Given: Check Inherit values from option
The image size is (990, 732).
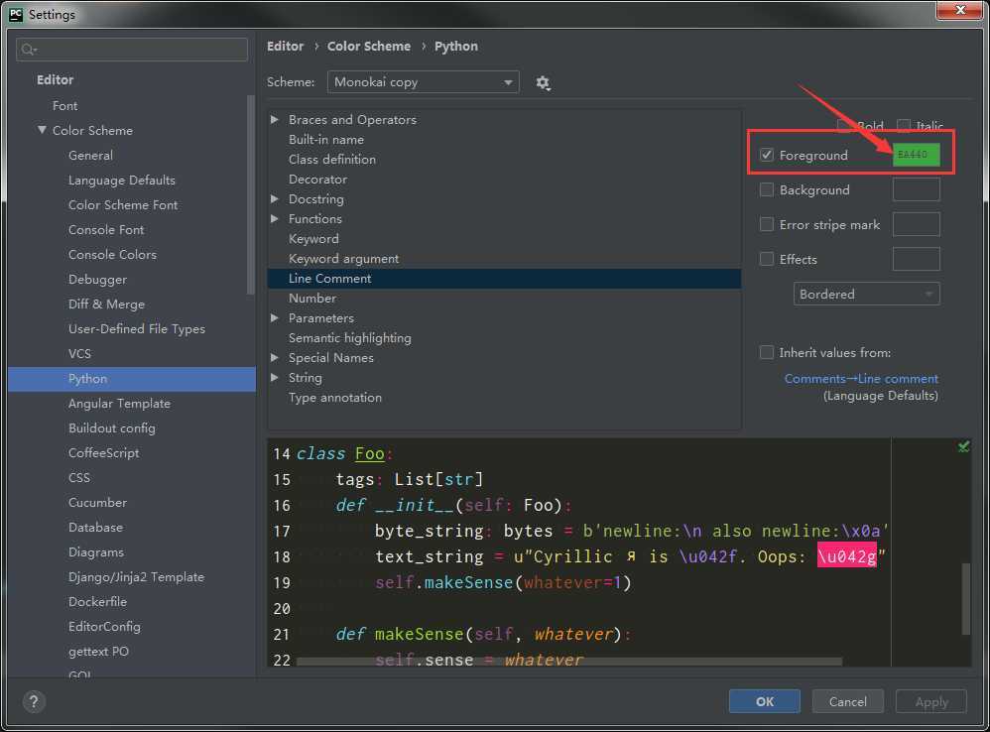Looking at the screenshot, I should coord(767,352).
